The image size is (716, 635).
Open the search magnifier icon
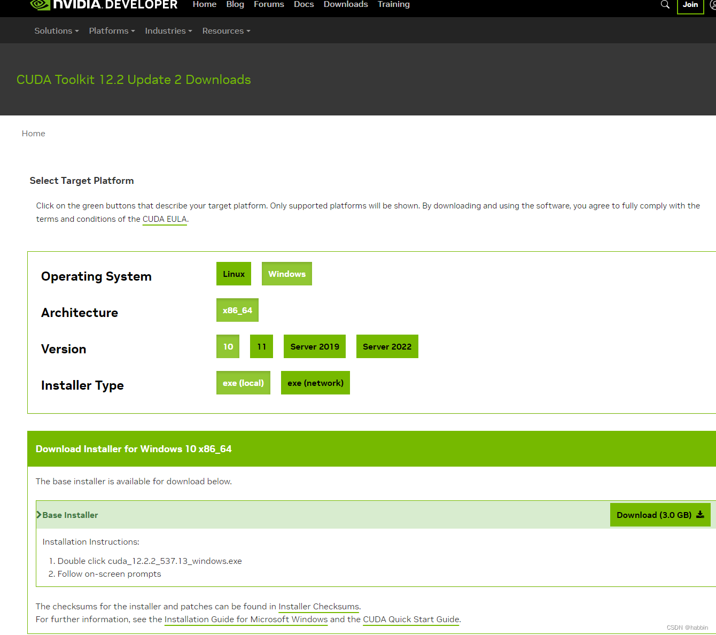(x=665, y=4)
